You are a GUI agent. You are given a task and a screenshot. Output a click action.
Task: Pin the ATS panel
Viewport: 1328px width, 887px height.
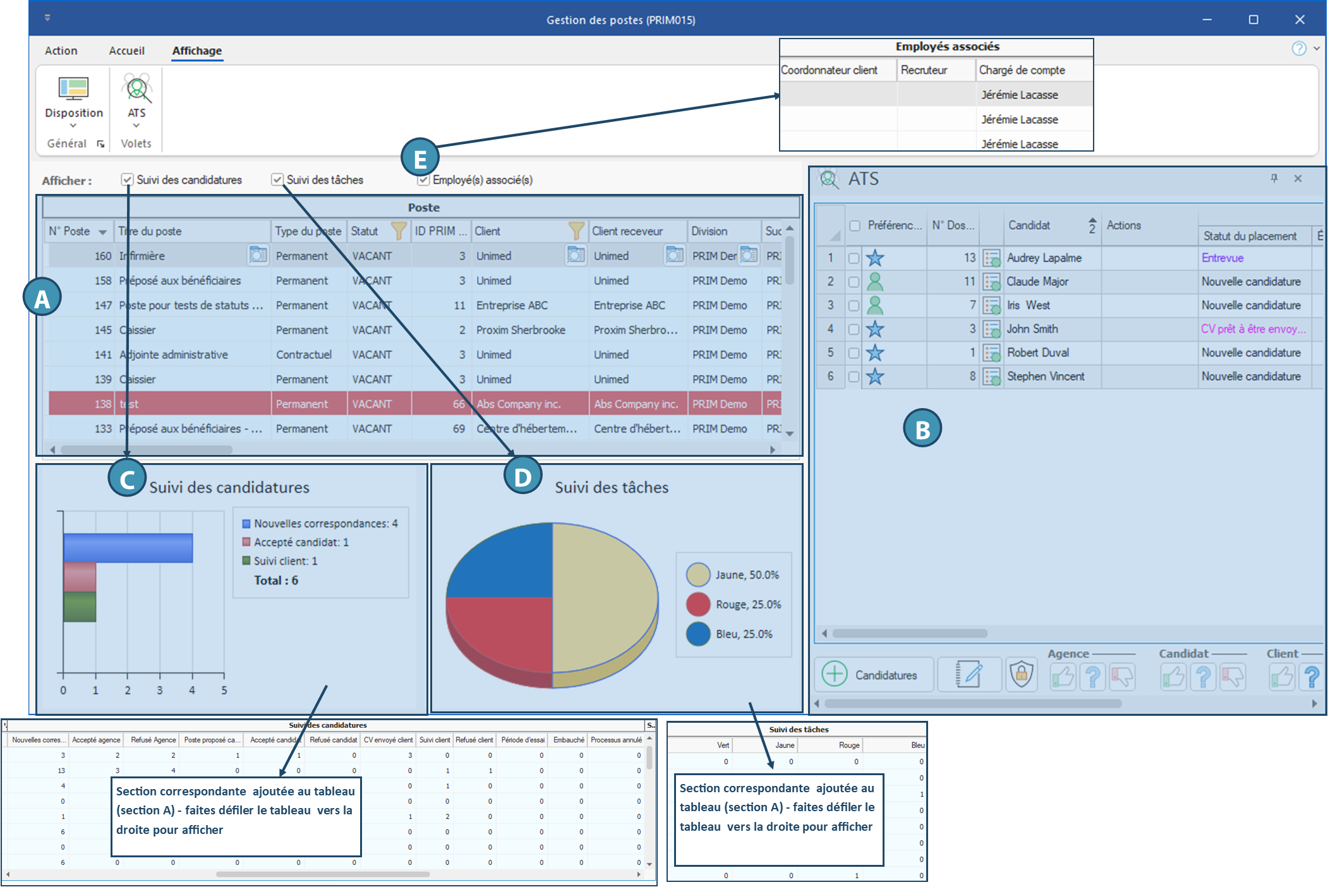pos(1274,179)
